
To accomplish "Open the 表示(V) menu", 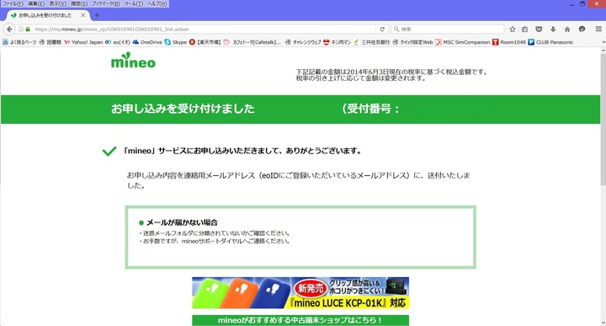I will point(57,3).
